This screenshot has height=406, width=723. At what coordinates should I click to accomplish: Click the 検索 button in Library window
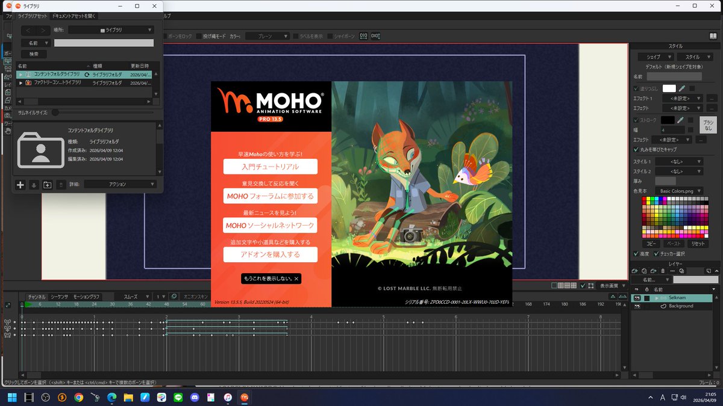click(x=34, y=54)
